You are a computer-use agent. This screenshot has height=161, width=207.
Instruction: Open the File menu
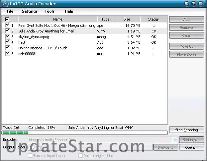click(x=10, y=11)
